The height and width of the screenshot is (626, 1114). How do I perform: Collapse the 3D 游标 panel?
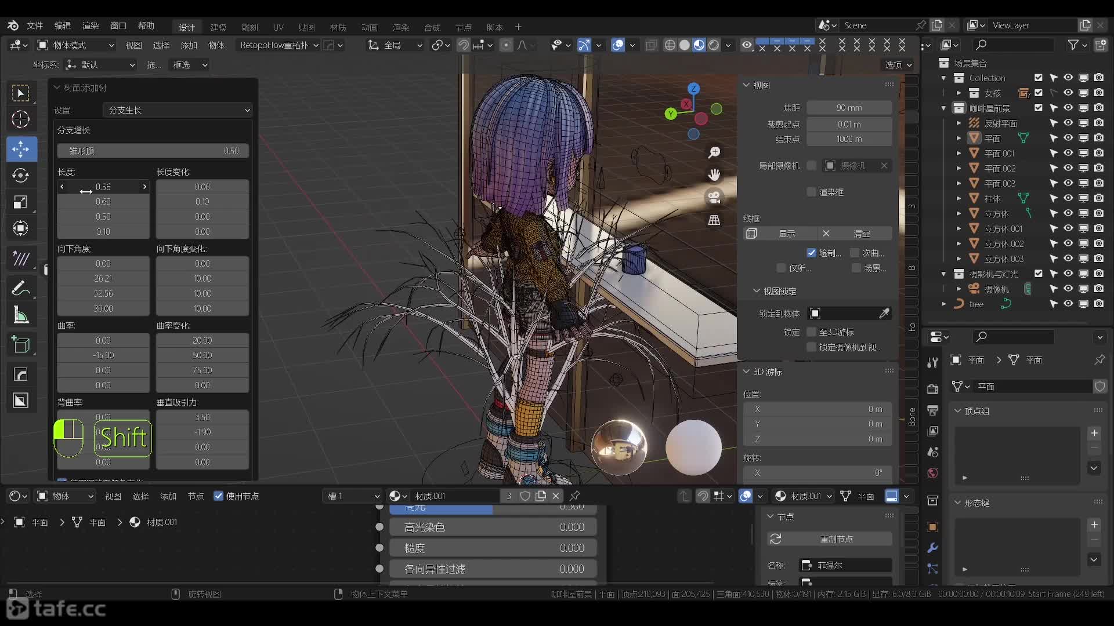tap(747, 372)
